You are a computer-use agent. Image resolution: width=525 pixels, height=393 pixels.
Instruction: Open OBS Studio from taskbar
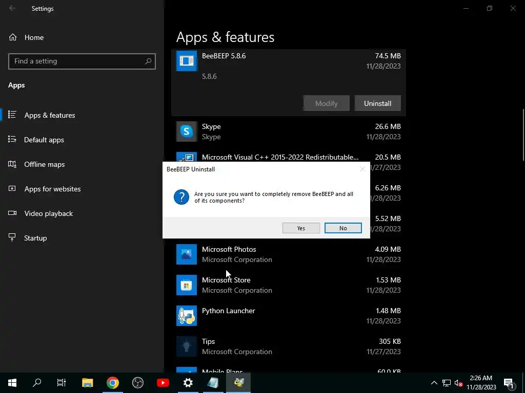click(x=137, y=383)
